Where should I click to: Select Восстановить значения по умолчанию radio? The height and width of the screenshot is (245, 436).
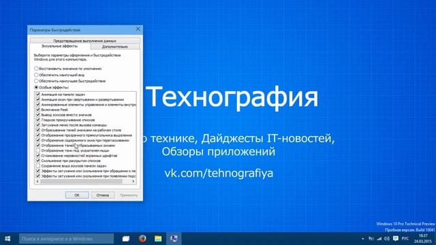36,68
